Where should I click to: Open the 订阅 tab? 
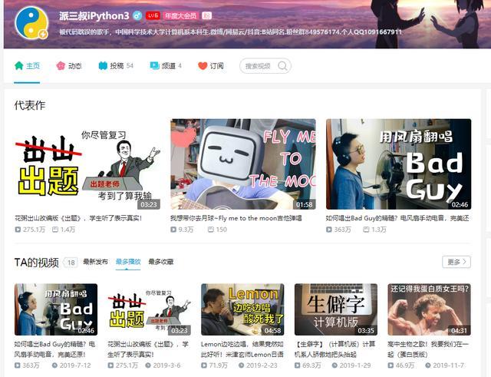211,66
